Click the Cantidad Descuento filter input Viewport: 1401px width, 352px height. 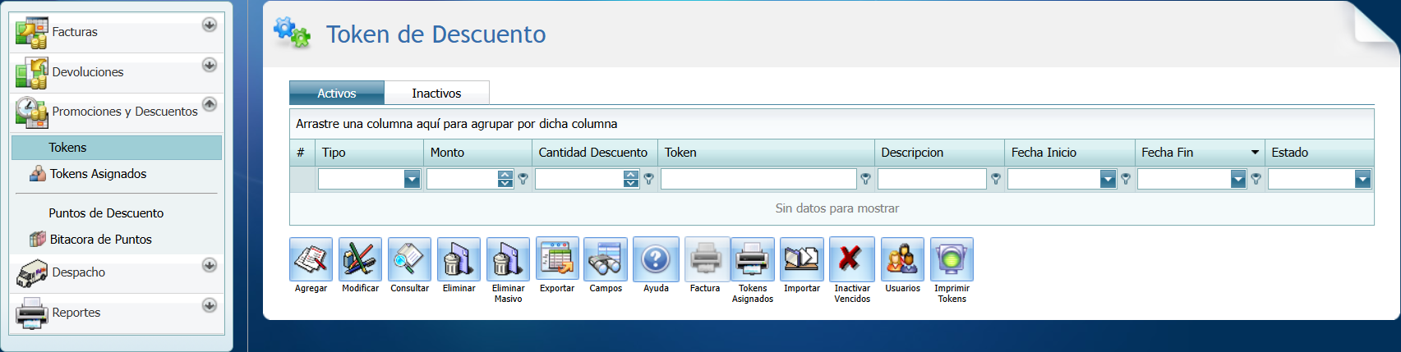coord(579,179)
